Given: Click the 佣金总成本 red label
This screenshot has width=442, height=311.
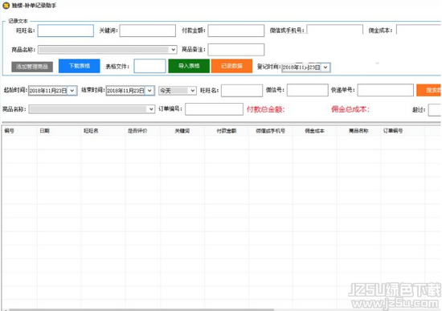Looking at the screenshot, I should point(350,109).
